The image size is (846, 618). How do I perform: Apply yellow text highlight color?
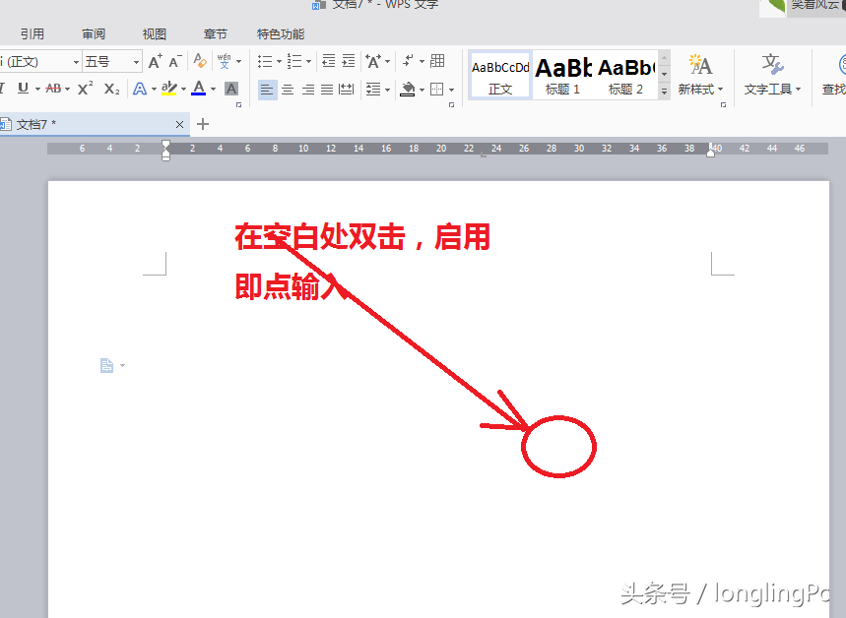(x=169, y=89)
